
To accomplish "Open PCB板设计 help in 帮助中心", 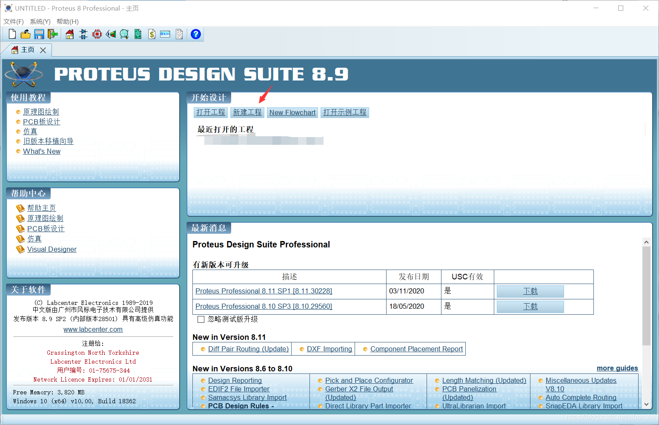I will tap(46, 229).
